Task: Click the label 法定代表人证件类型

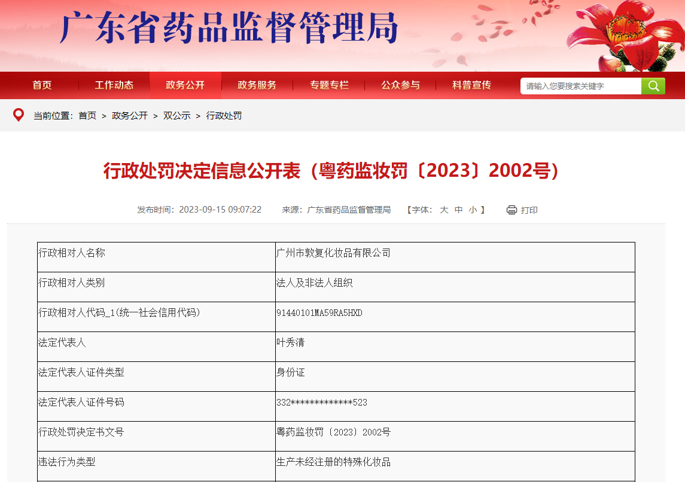Action: [x=81, y=372]
